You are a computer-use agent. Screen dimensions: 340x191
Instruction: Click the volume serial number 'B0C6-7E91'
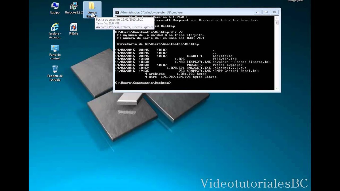(195, 38)
